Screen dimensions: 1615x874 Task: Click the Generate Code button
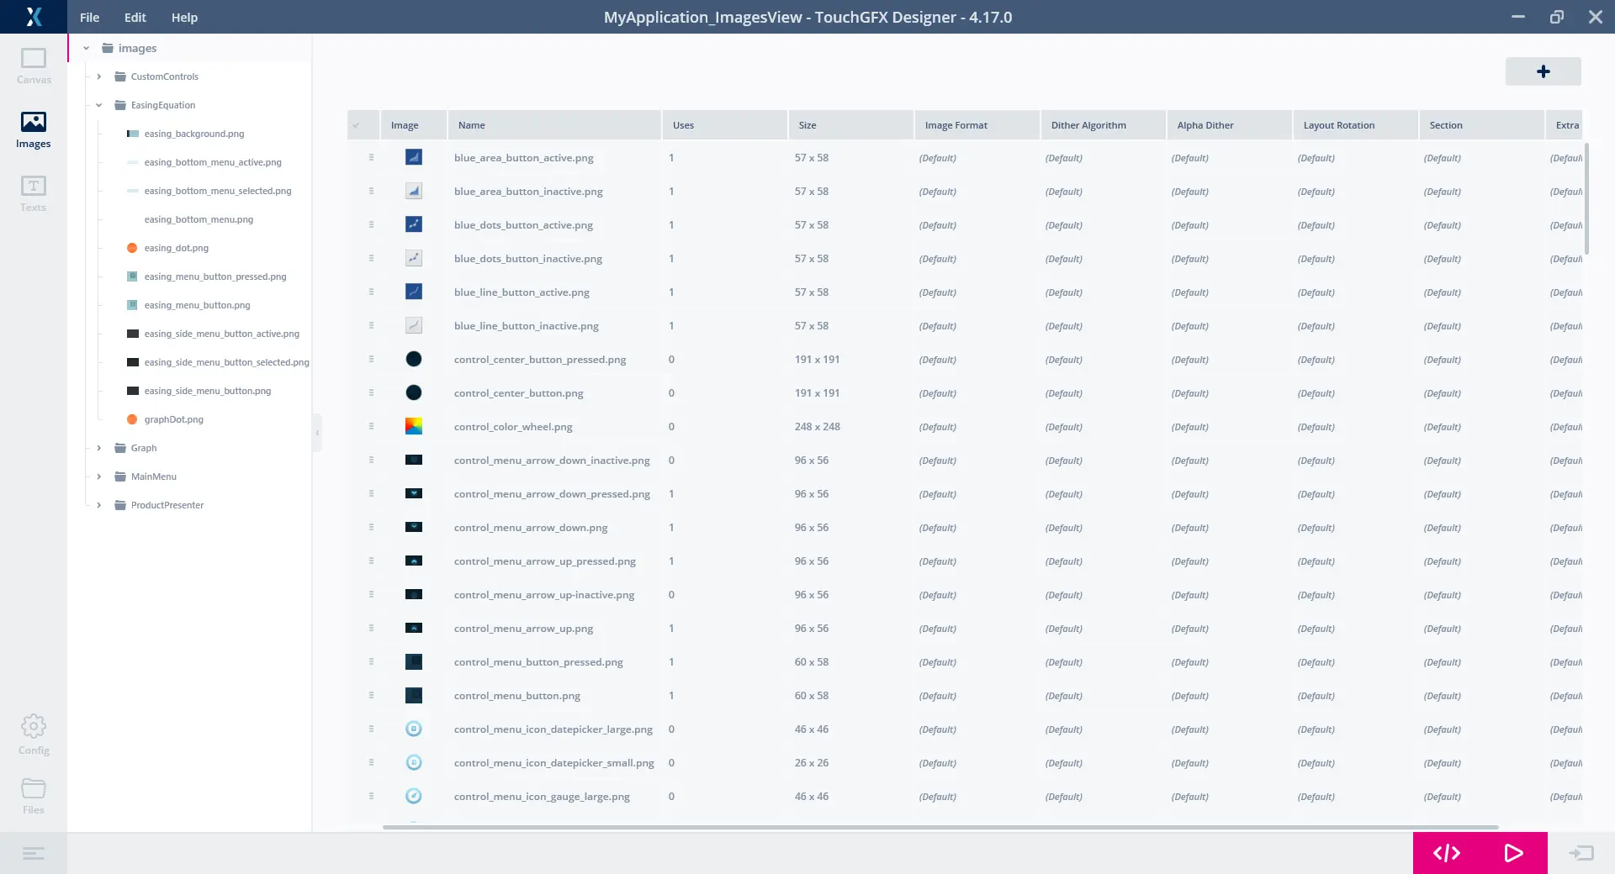[x=1446, y=853]
